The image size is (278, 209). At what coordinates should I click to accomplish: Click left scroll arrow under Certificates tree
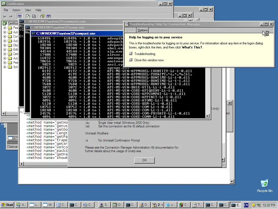tap(4, 113)
